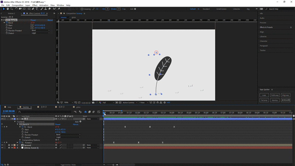Open the Render Prestart dropdown in Effect Controls
Image resolution: width=295 pixels, height=166 pixels.
click(x=41, y=31)
